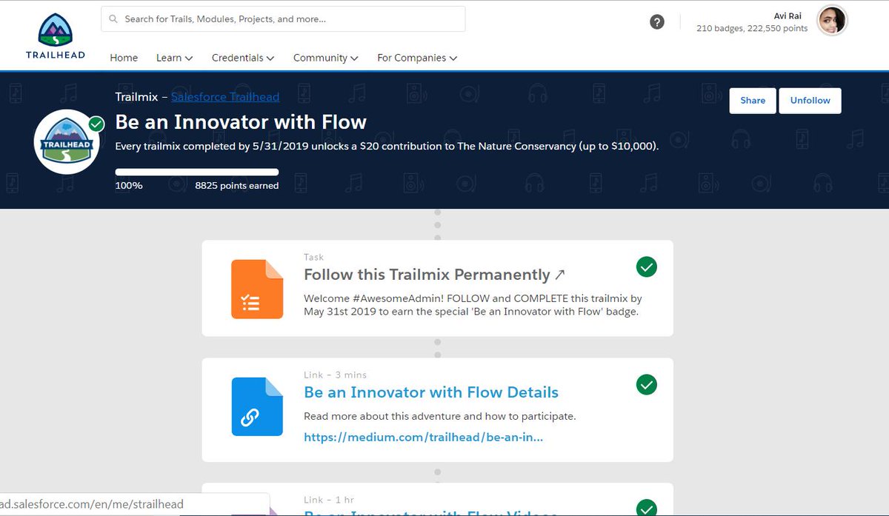This screenshot has height=516, width=889.
Task: Click green check on Flow Details card
Action: [647, 384]
